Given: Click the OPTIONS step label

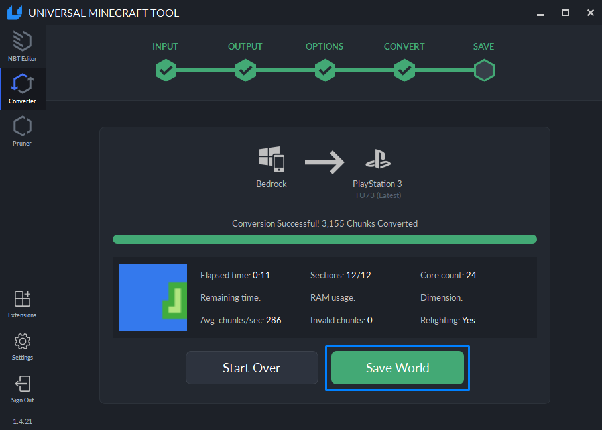Looking at the screenshot, I should coord(324,46).
